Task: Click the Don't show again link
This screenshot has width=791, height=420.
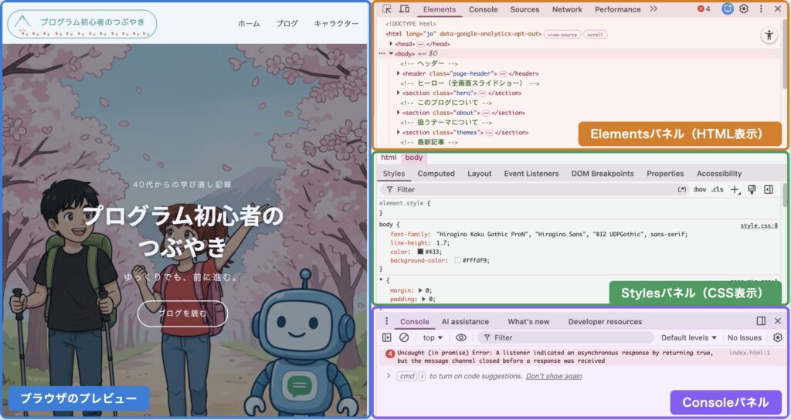Action: click(x=553, y=376)
